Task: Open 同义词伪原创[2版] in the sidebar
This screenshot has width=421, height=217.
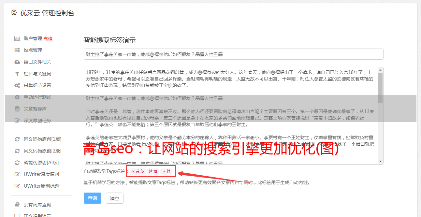Action: pyautogui.click(x=42, y=151)
